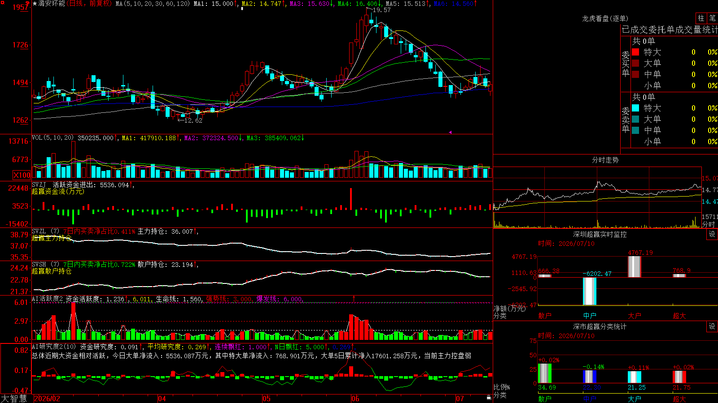The height and width of the screenshot is (403, 718).
Task: Click the 768.9 超大 bar in real-time monitor
Action: (x=679, y=275)
